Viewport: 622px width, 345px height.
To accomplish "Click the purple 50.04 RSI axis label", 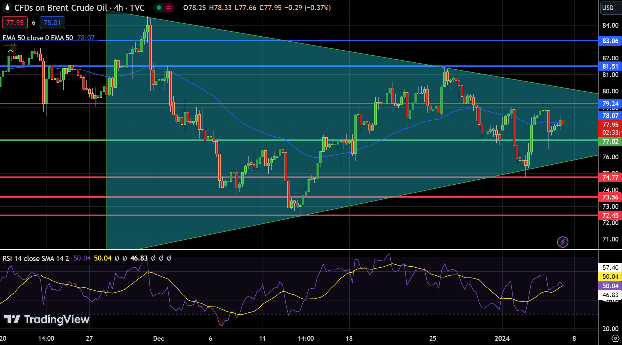I will (610, 286).
